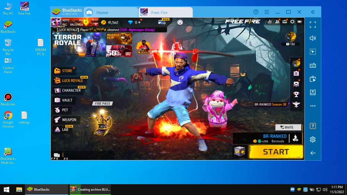Image resolution: width=347 pixels, height=195 pixels.
Task: Open the Fire Pass robot icon
Action: coord(102,122)
